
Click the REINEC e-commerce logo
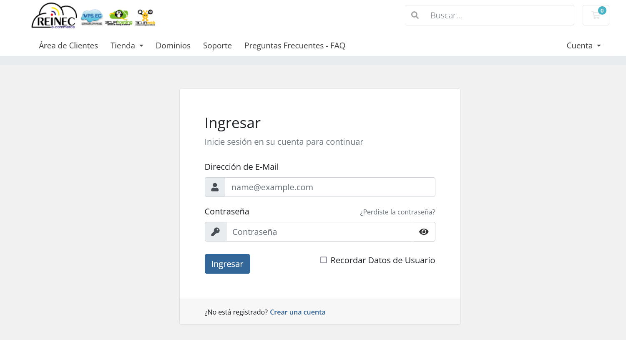point(54,16)
